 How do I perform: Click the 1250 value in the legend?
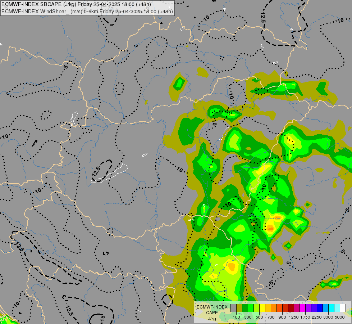coord(294,317)
